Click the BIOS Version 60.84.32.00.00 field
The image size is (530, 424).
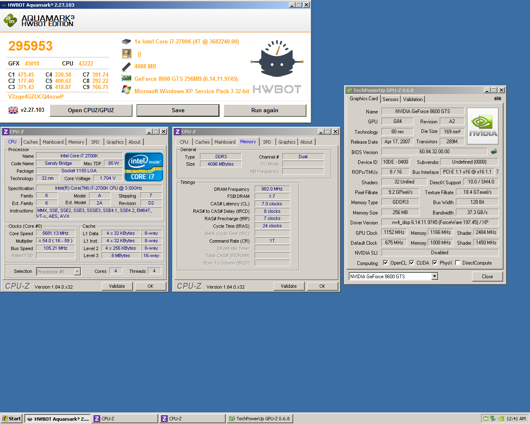(x=434, y=152)
